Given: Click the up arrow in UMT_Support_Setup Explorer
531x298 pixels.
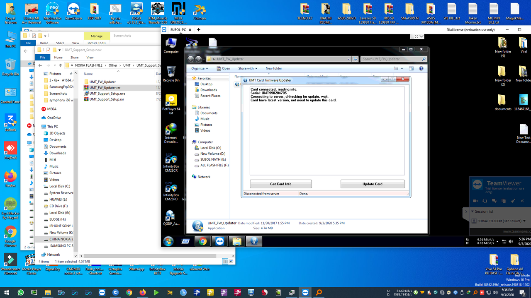Looking at the screenshot, I should (61, 65).
